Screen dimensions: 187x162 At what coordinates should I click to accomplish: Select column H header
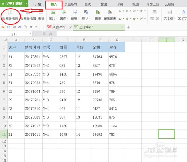point(134,40)
